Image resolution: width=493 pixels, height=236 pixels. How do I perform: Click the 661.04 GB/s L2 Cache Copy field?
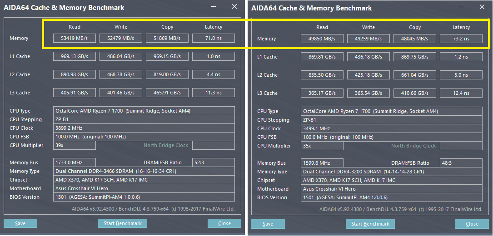click(415, 75)
